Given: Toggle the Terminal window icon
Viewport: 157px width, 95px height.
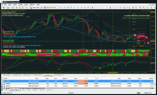Looking at the screenshot, I should 23,8.
